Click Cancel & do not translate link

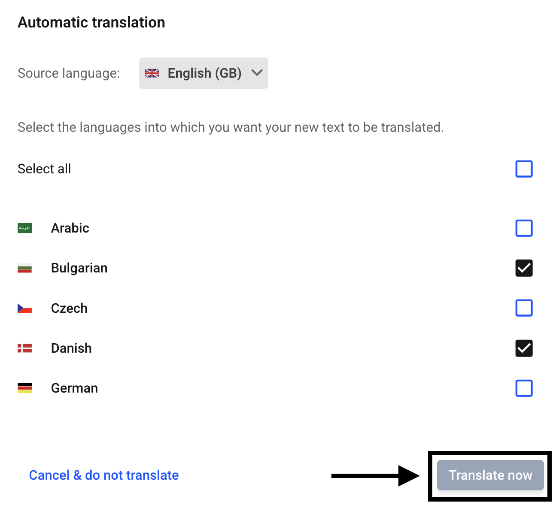click(x=104, y=475)
